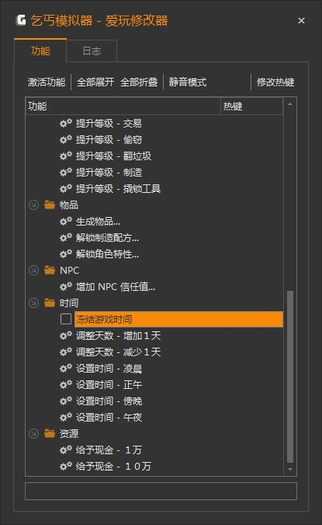Click the vertical scrollbar thumb
322x525 pixels.
click(x=290, y=377)
